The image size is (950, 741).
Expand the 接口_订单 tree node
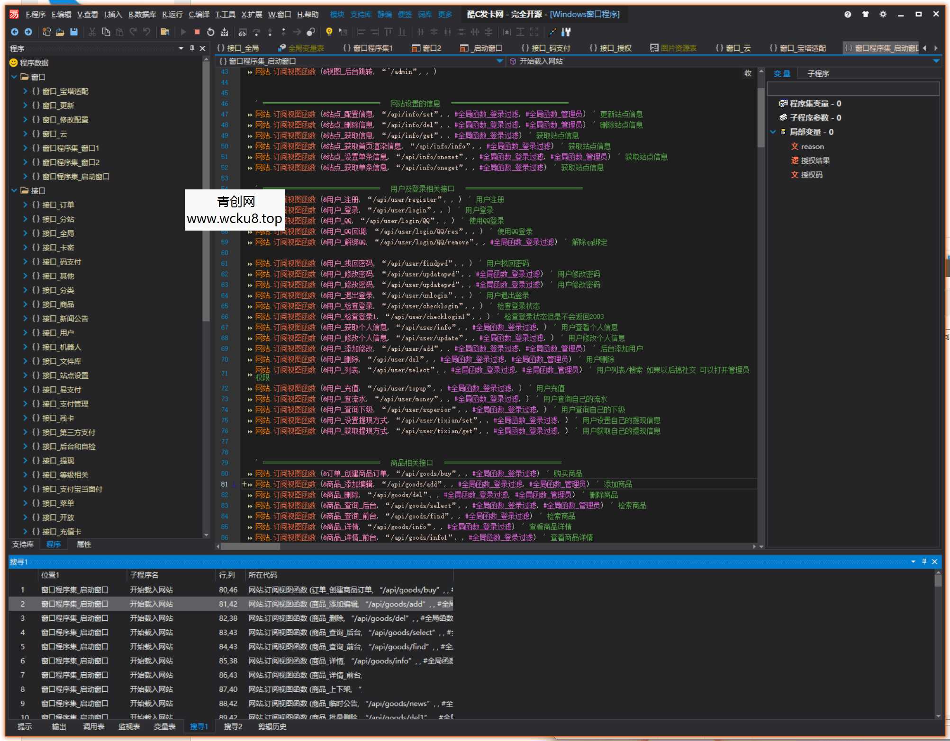(x=25, y=205)
